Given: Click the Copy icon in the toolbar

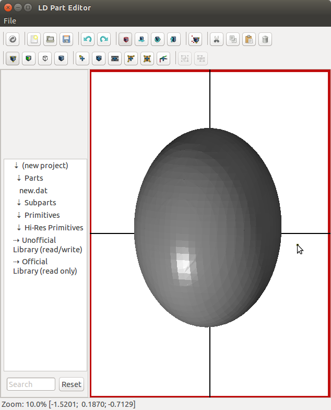Looking at the screenshot, I should pos(232,39).
